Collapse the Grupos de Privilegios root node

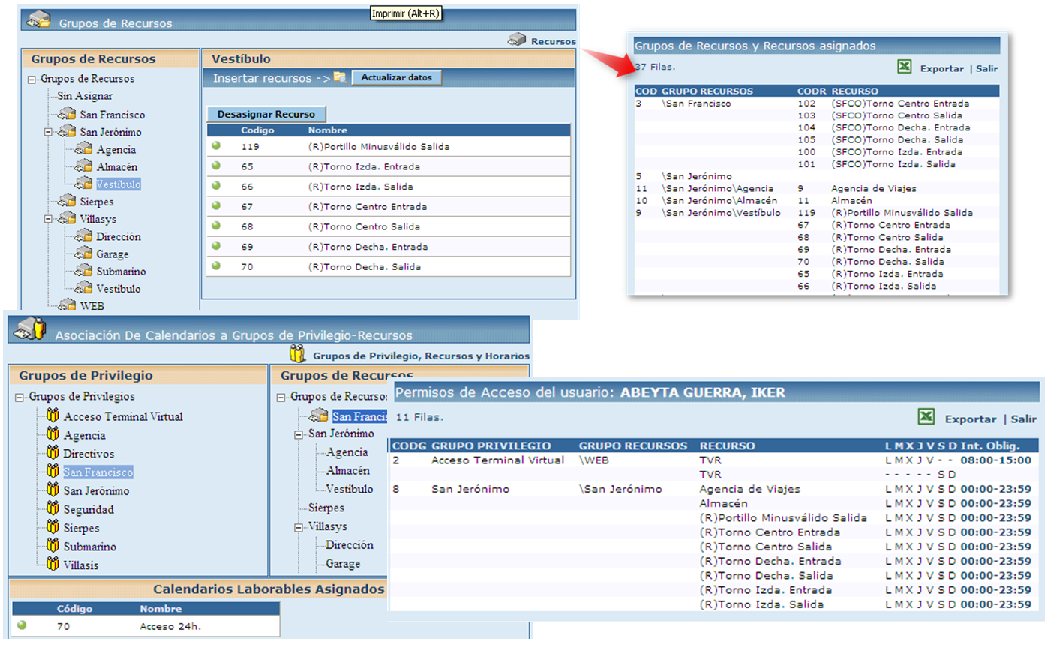(x=20, y=397)
